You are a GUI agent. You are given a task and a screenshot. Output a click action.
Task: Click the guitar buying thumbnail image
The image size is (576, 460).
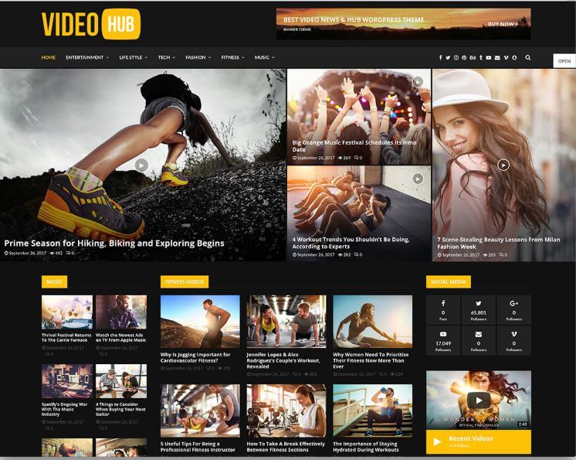[x=121, y=381]
